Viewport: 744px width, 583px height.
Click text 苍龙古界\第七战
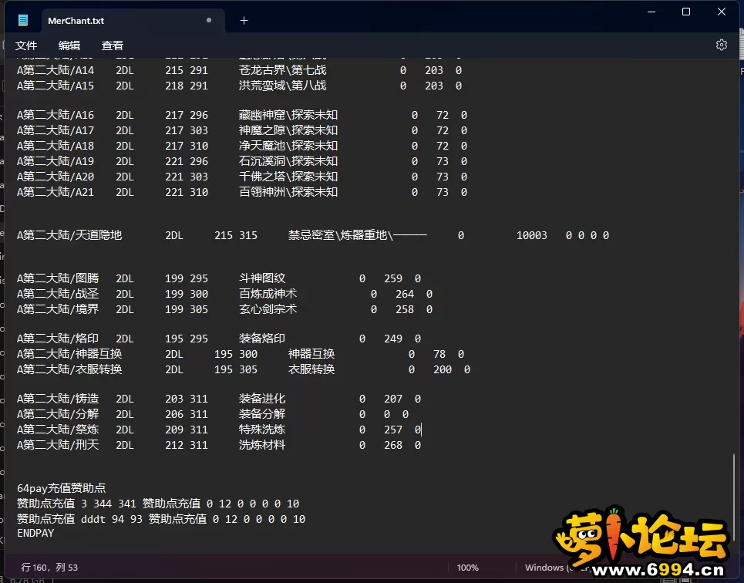(282, 70)
